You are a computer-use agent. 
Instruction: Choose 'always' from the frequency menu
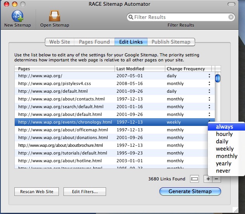(226, 127)
